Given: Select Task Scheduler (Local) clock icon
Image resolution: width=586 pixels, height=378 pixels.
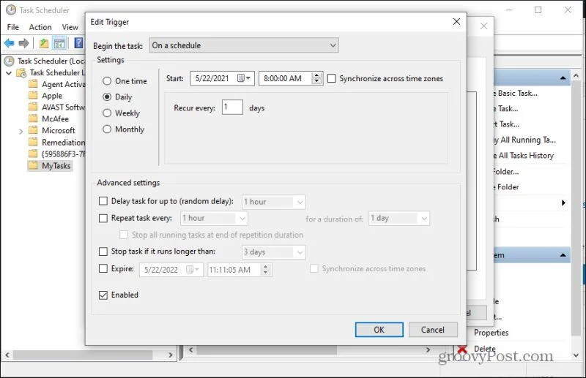Looking at the screenshot, I should click(x=9, y=61).
